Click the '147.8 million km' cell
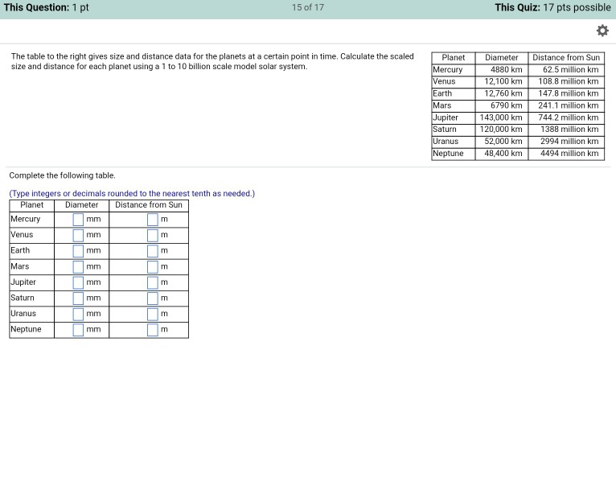The width and height of the screenshot is (616, 494). pyautogui.click(x=566, y=93)
